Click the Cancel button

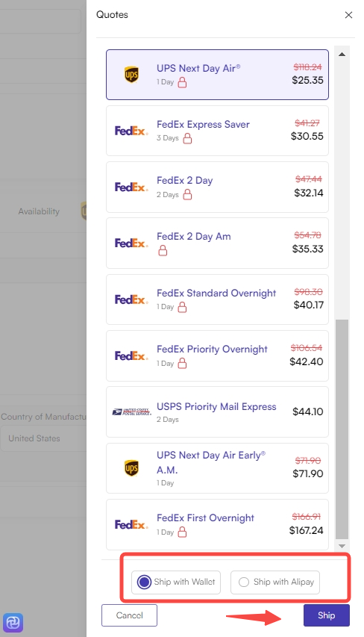pyautogui.click(x=130, y=615)
